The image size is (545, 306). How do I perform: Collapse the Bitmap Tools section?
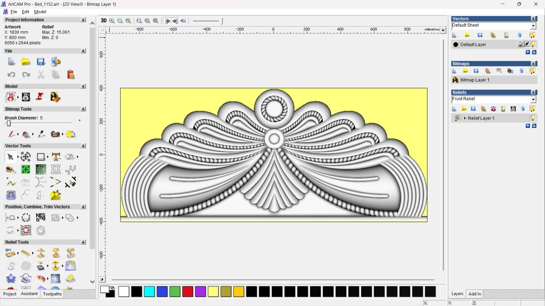[x=83, y=109]
